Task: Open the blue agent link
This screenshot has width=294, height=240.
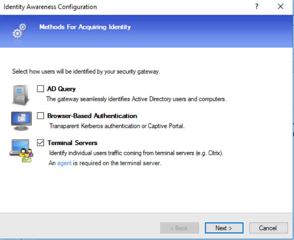Action: pyautogui.click(x=64, y=163)
